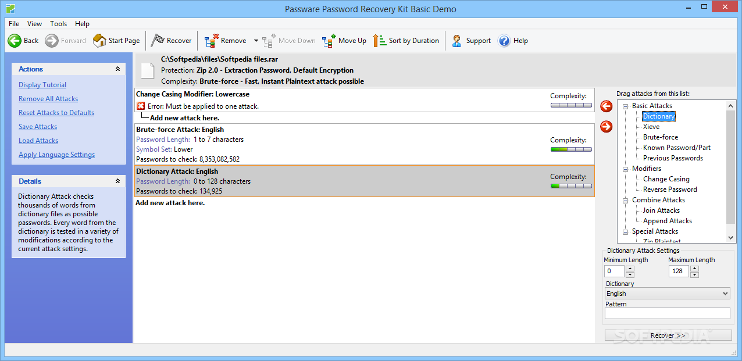The height and width of the screenshot is (361, 742).
Task: Increase Maximum Length with up spinner
Action: tap(694, 268)
